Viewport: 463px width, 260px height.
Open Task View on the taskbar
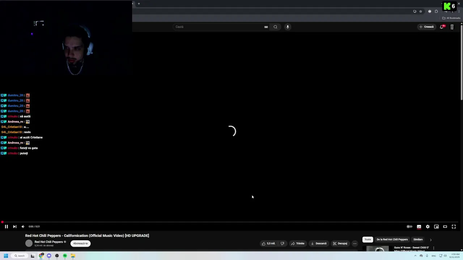33,256
